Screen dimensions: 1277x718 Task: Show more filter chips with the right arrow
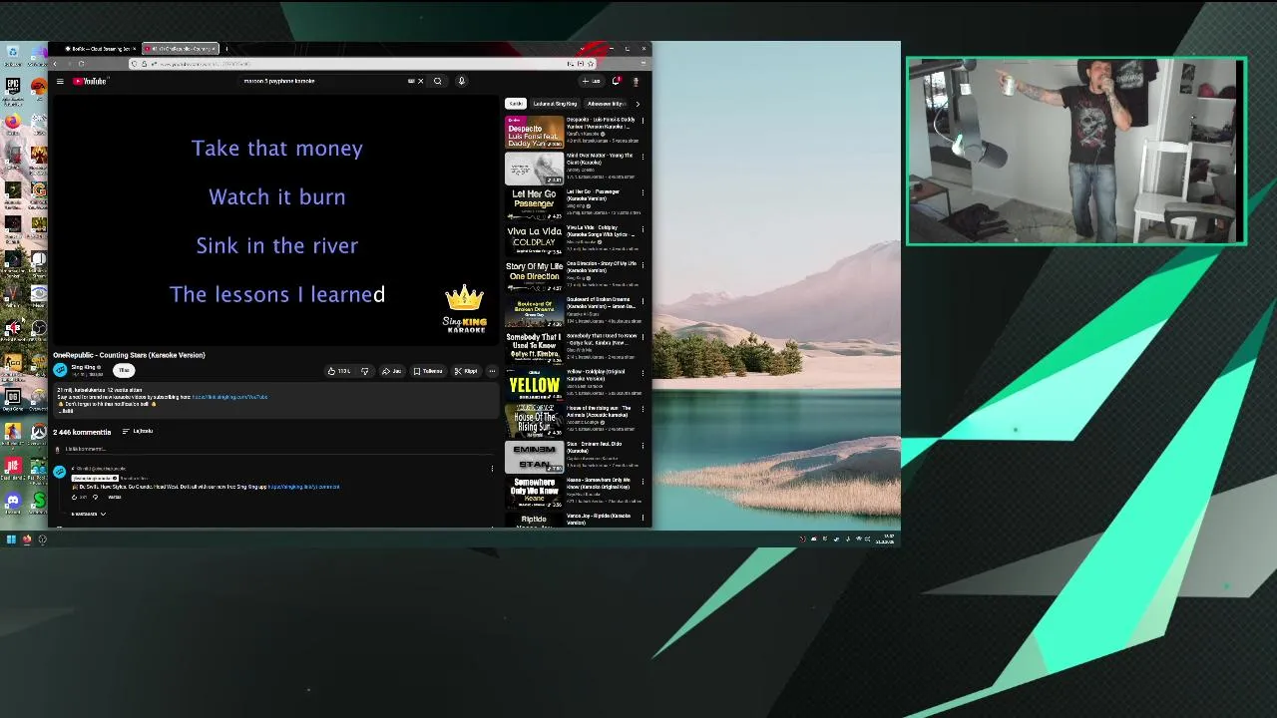click(x=638, y=104)
